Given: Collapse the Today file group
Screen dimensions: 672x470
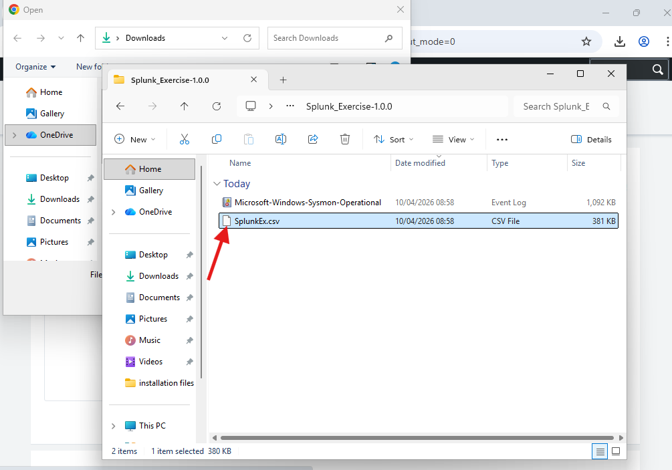Looking at the screenshot, I should pos(217,184).
